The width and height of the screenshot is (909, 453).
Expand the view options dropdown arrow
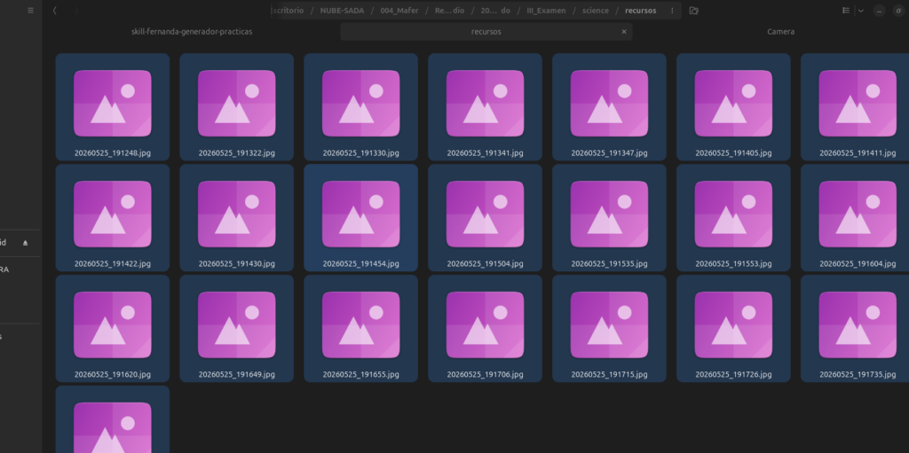(861, 11)
